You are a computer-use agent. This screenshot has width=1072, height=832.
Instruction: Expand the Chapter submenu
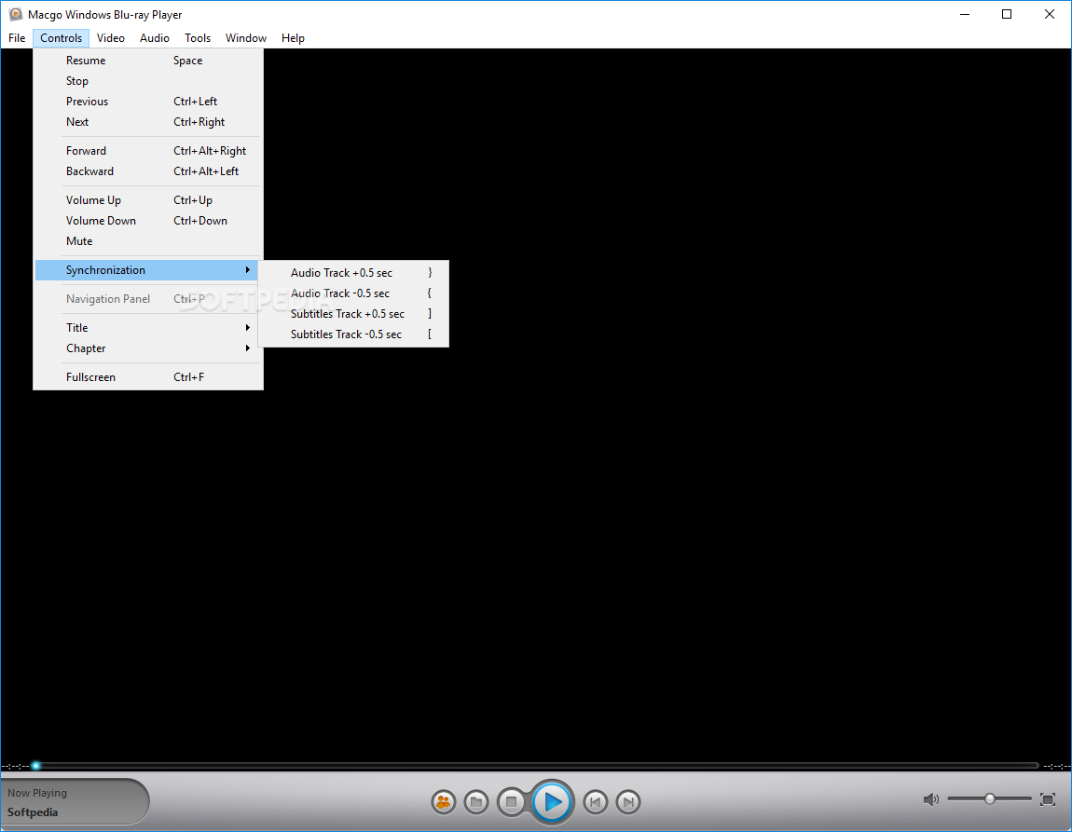147,348
